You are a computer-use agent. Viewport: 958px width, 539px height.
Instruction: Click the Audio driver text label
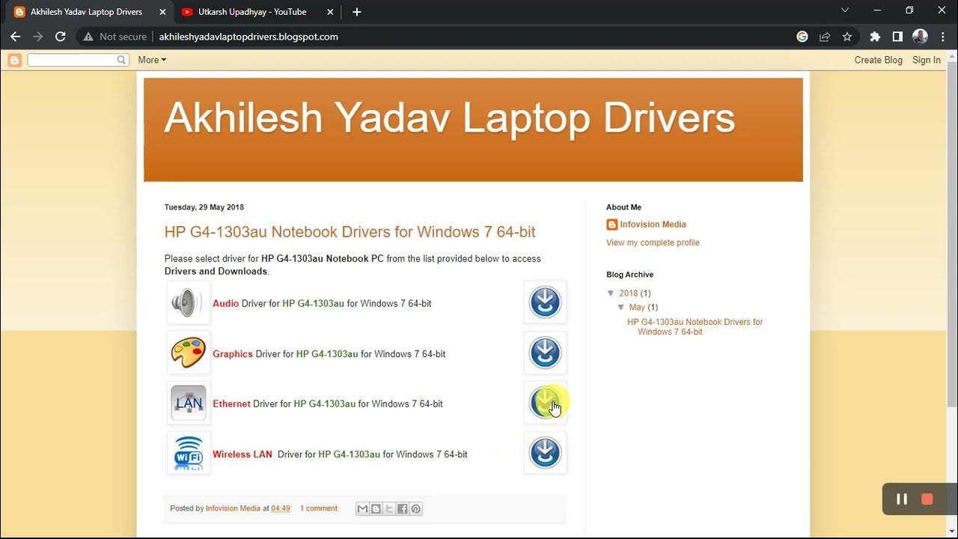(322, 303)
